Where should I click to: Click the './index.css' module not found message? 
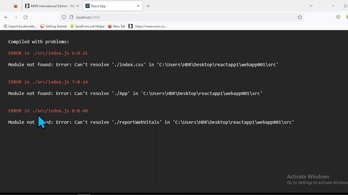[x=143, y=64]
